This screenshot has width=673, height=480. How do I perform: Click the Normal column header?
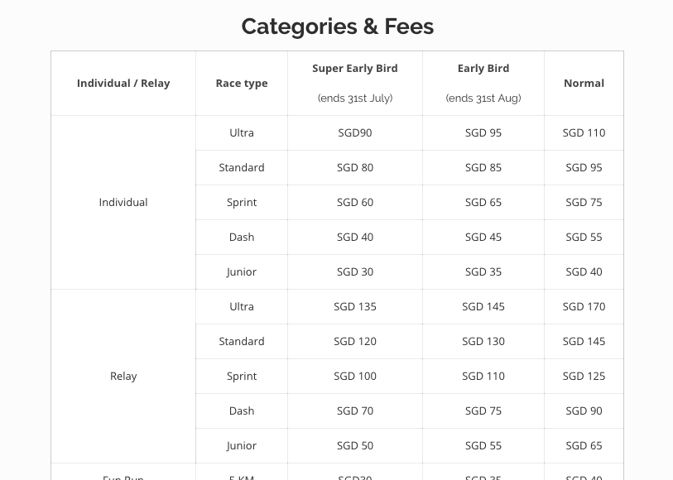pyautogui.click(x=584, y=83)
